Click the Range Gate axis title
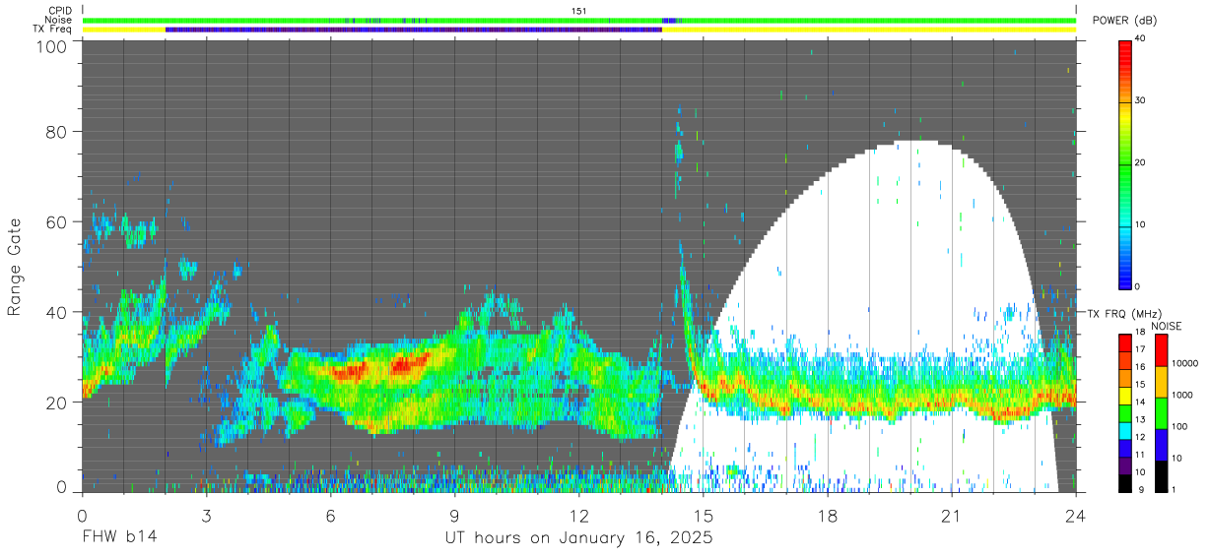 tap(15, 268)
